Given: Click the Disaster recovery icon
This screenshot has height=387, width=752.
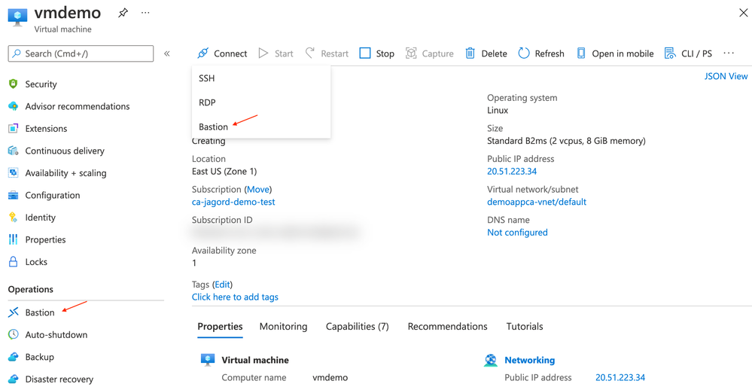Looking at the screenshot, I should point(14,379).
